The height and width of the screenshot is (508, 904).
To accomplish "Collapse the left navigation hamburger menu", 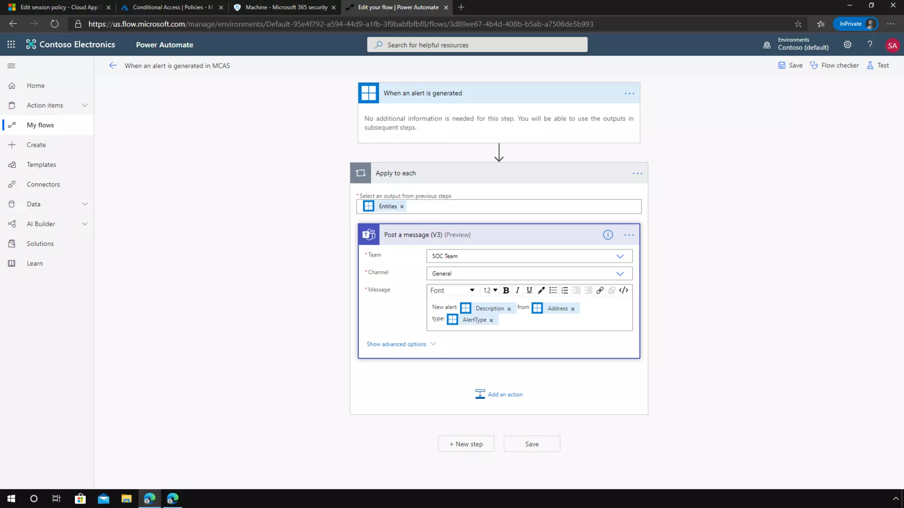I will tap(11, 66).
